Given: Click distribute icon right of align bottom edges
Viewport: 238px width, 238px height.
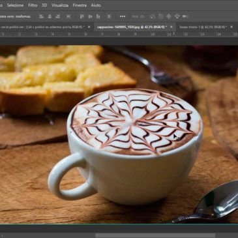Looking at the screenshot, I should 109,16.
